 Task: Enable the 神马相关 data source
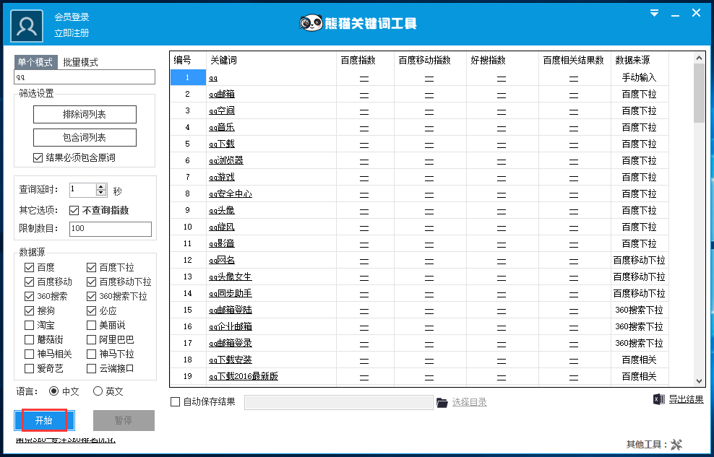[29, 354]
